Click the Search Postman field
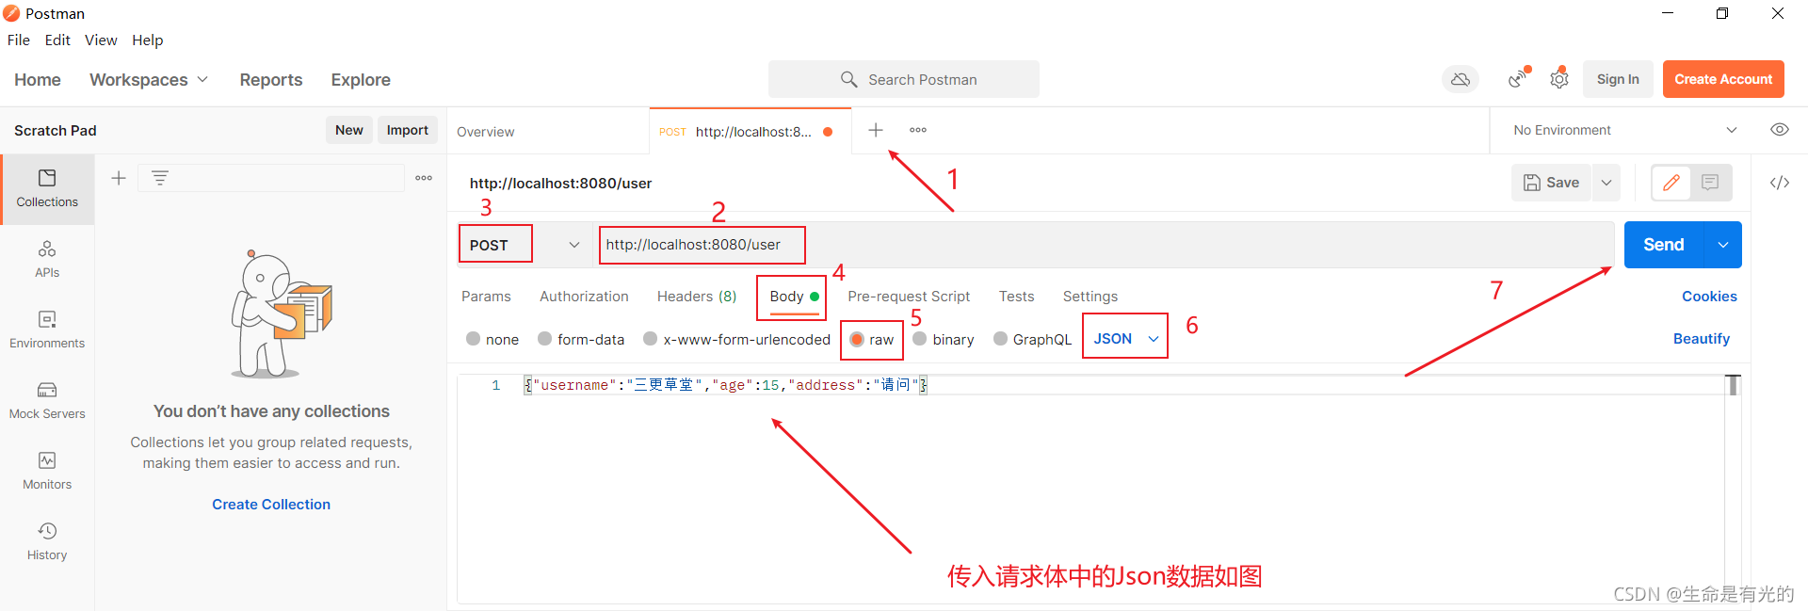 (x=904, y=80)
